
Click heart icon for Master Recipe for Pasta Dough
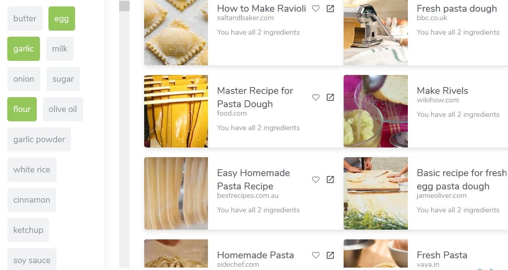pyautogui.click(x=316, y=97)
